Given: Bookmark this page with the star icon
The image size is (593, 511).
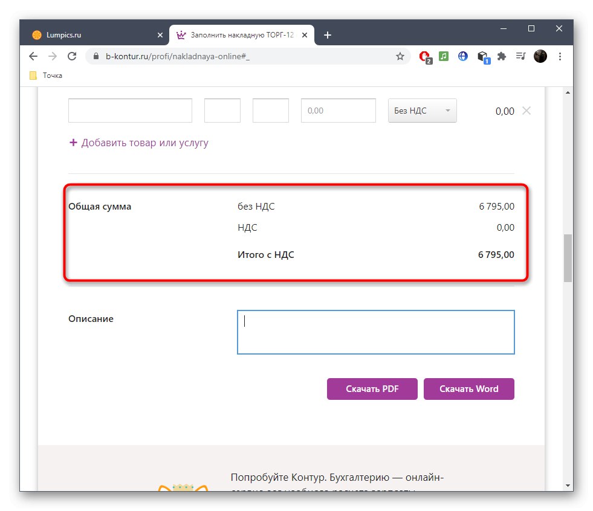Looking at the screenshot, I should click(x=400, y=56).
